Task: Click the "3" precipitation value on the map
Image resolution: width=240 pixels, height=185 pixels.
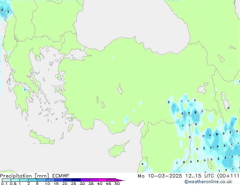Action: coord(2,10)
